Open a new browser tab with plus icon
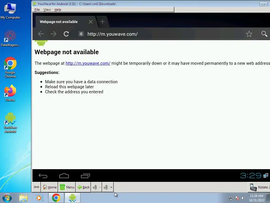This screenshot has height=203, width=270. click(103, 22)
